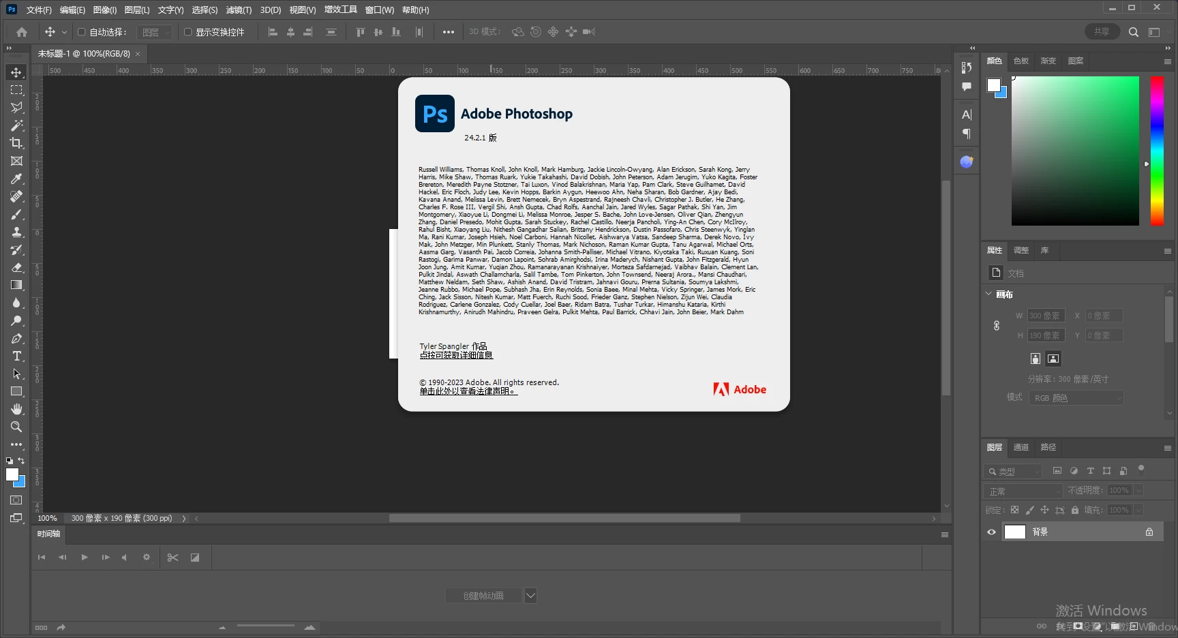
Task: Collapse the 画布 section
Action: click(988, 294)
